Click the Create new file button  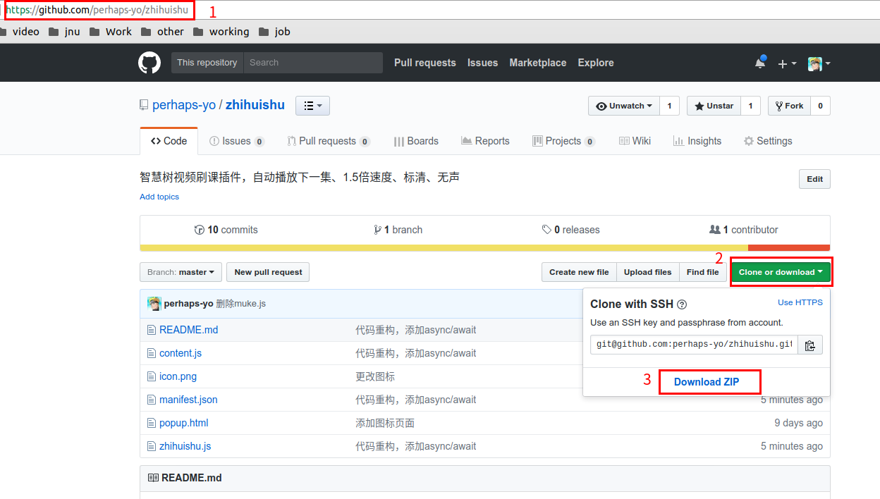pos(579,272)
